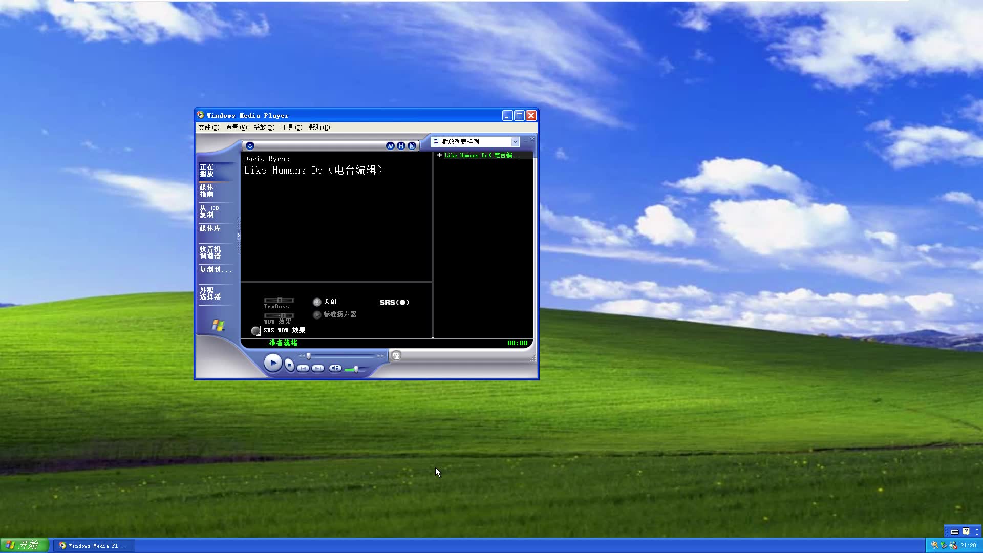983x553 pixels.
Task: Toggle the playlist pane icon
Action: coord(412,146)
